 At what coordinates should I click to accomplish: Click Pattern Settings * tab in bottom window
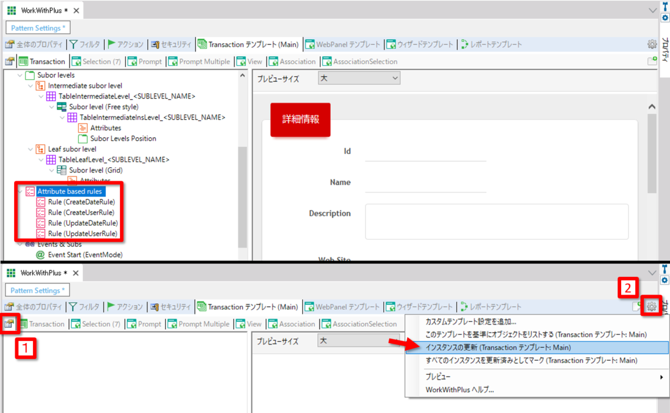[38, 290]
